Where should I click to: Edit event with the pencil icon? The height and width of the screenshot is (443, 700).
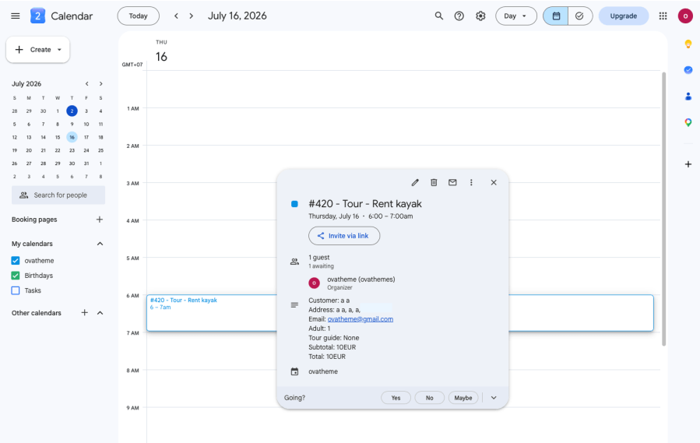415,182
